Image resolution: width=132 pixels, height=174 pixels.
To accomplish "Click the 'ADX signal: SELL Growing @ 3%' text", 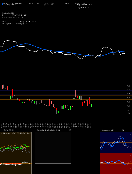I will [15, 24].
